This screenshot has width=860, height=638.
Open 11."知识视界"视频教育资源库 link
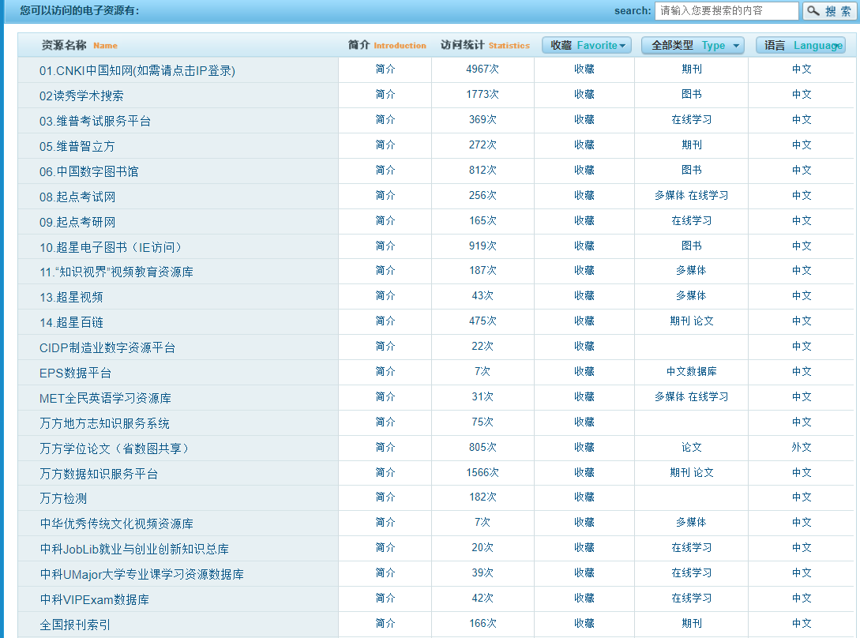point(116,272)
